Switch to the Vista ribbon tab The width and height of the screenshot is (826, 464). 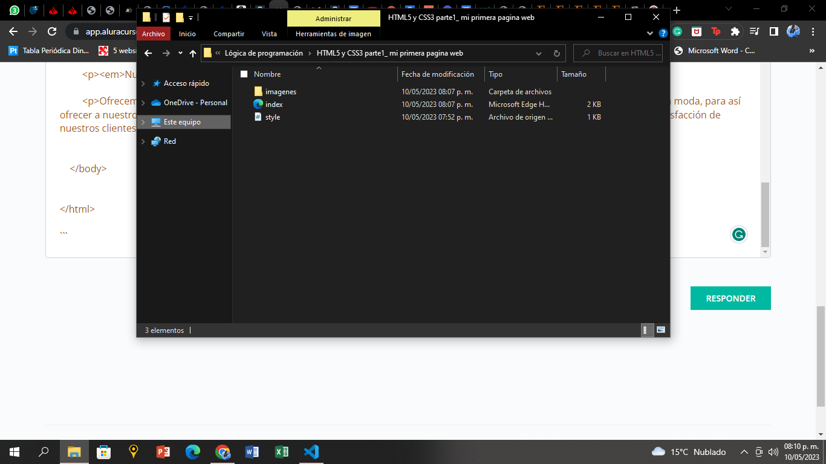point(269,34)
